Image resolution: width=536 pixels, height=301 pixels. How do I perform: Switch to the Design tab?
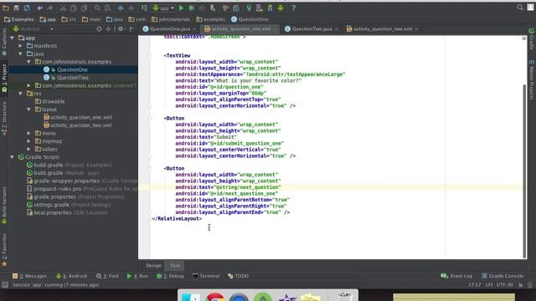[x=153, y=265]
